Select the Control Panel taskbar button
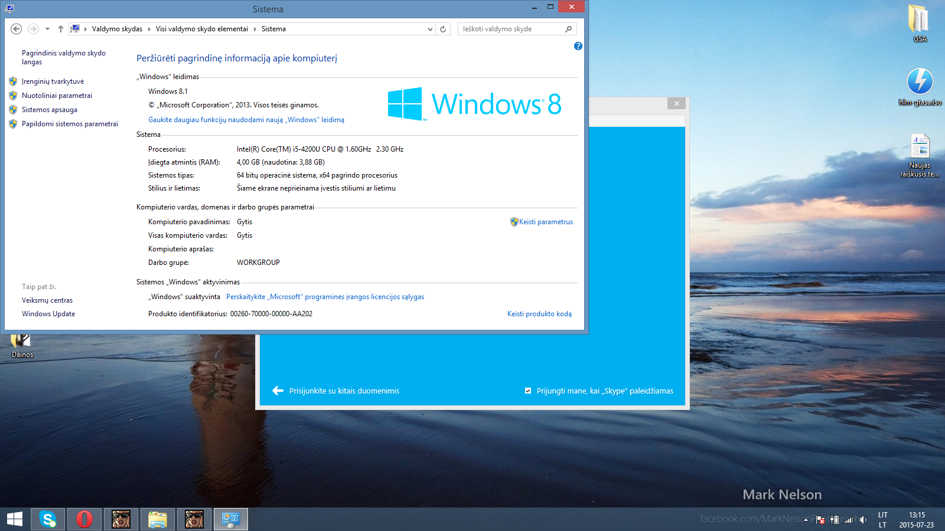 click(x=231, y=519)
